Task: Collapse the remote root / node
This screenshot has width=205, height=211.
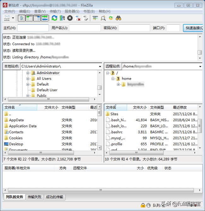Action: point(108,73)
